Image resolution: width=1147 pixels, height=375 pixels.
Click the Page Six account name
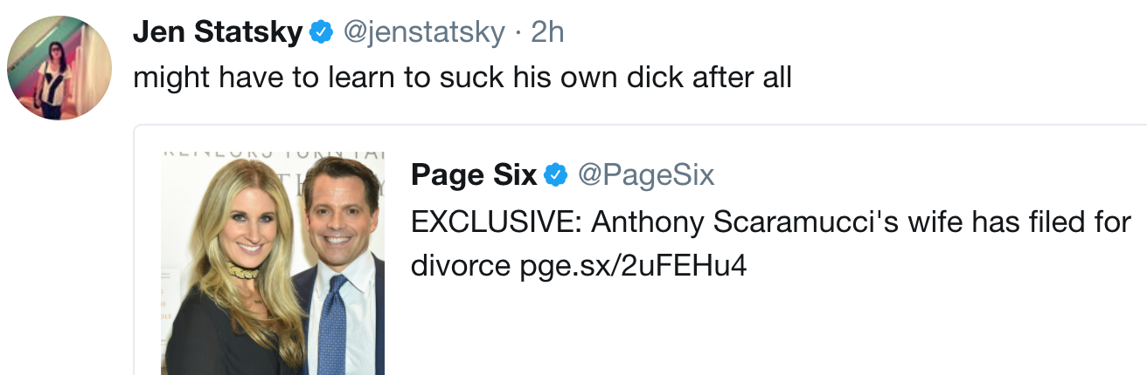tap(474, 175)
